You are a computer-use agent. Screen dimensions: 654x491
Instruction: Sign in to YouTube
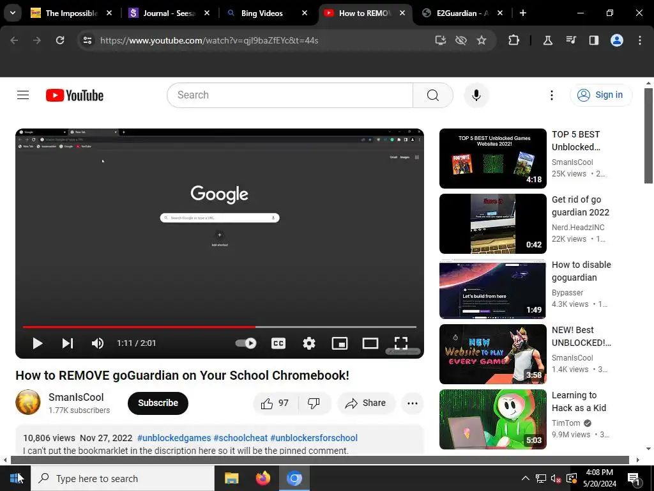tap(600, 95)
